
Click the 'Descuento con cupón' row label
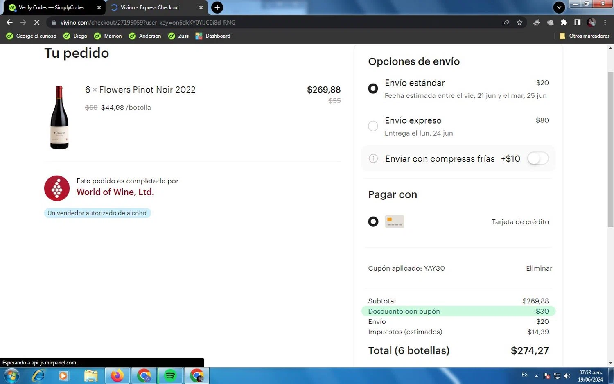point(404,311)
